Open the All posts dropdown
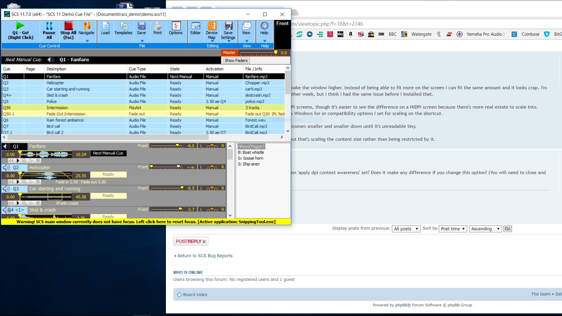This screenshot has height=316, width=562. [406, 229]
